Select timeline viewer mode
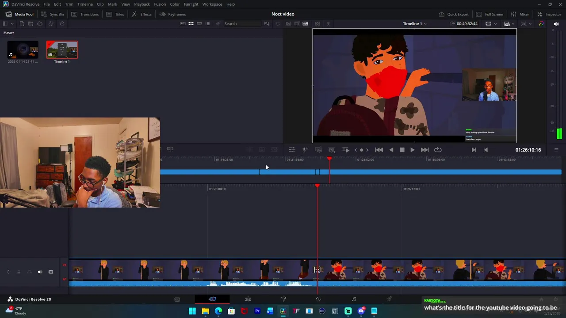566x318 pixels. (305, 23)
